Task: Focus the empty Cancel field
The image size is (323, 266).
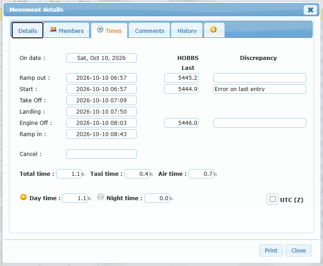Action: [102, 154]
